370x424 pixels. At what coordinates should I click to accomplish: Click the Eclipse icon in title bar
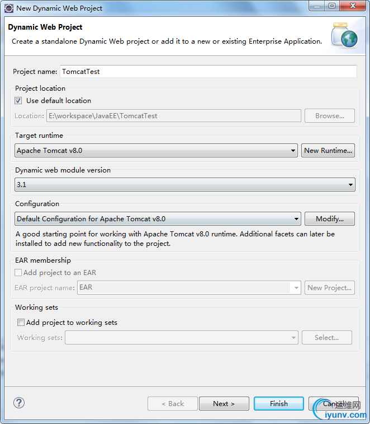[9, 8]
